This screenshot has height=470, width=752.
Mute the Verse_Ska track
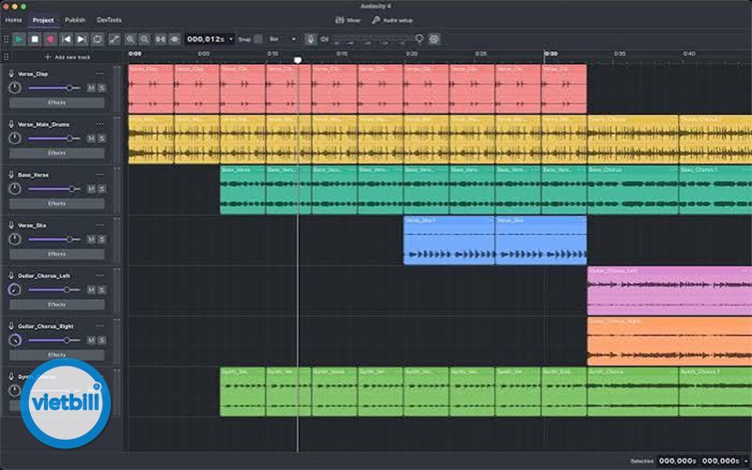(91, 239)
